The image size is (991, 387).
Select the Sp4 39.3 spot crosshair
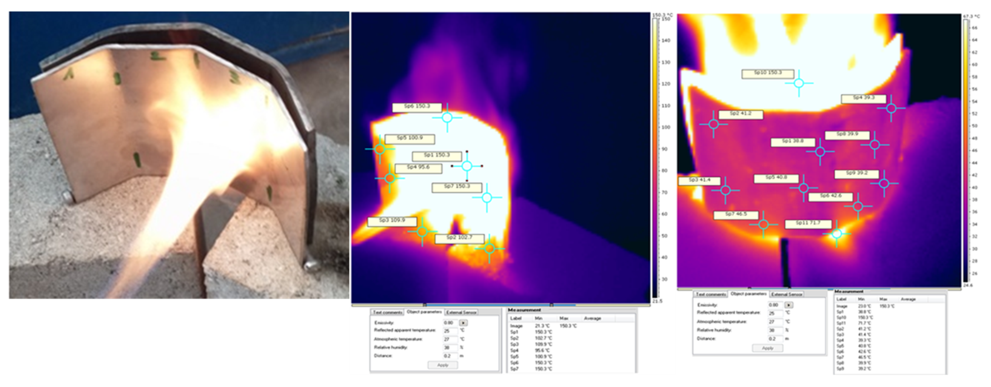point(891,109)
